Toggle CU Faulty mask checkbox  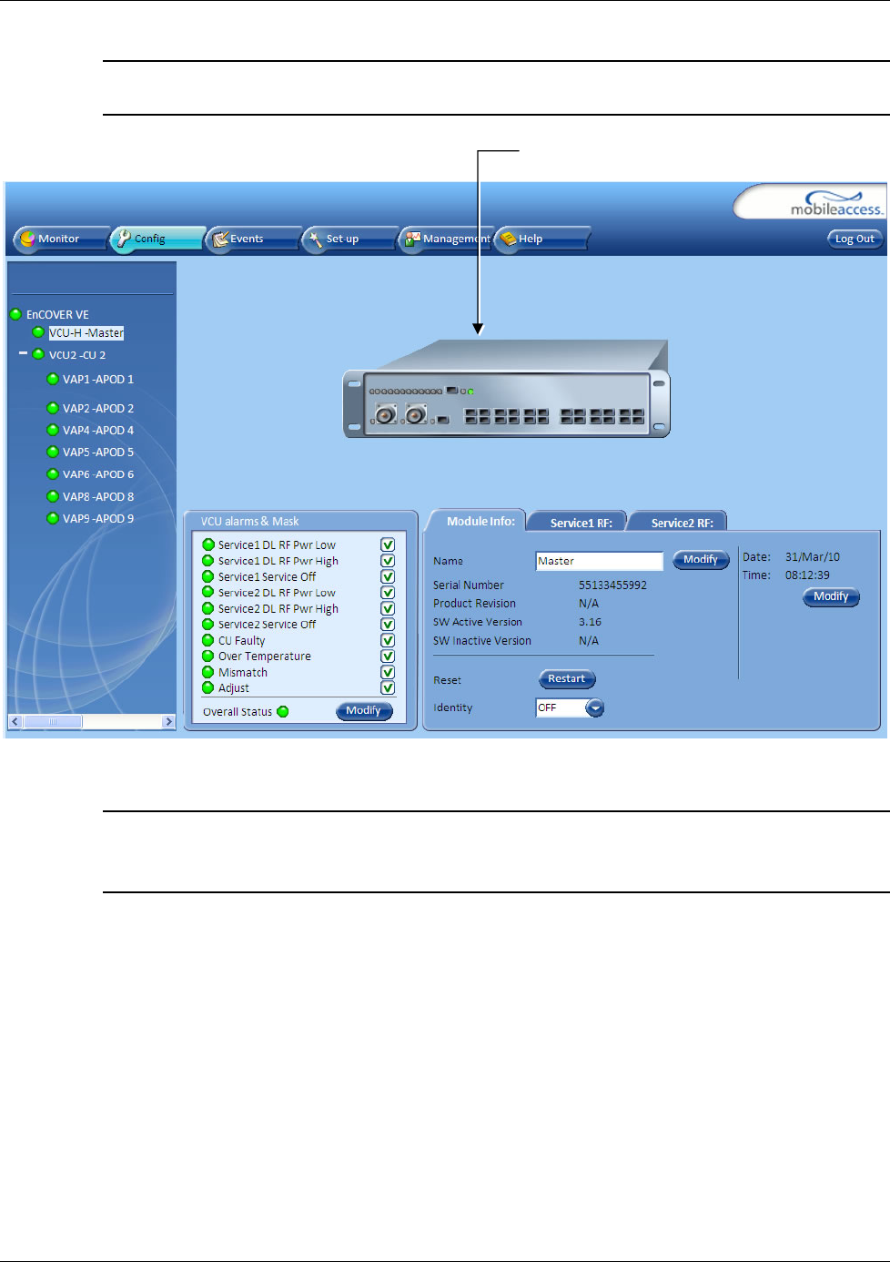click(388, 640)
